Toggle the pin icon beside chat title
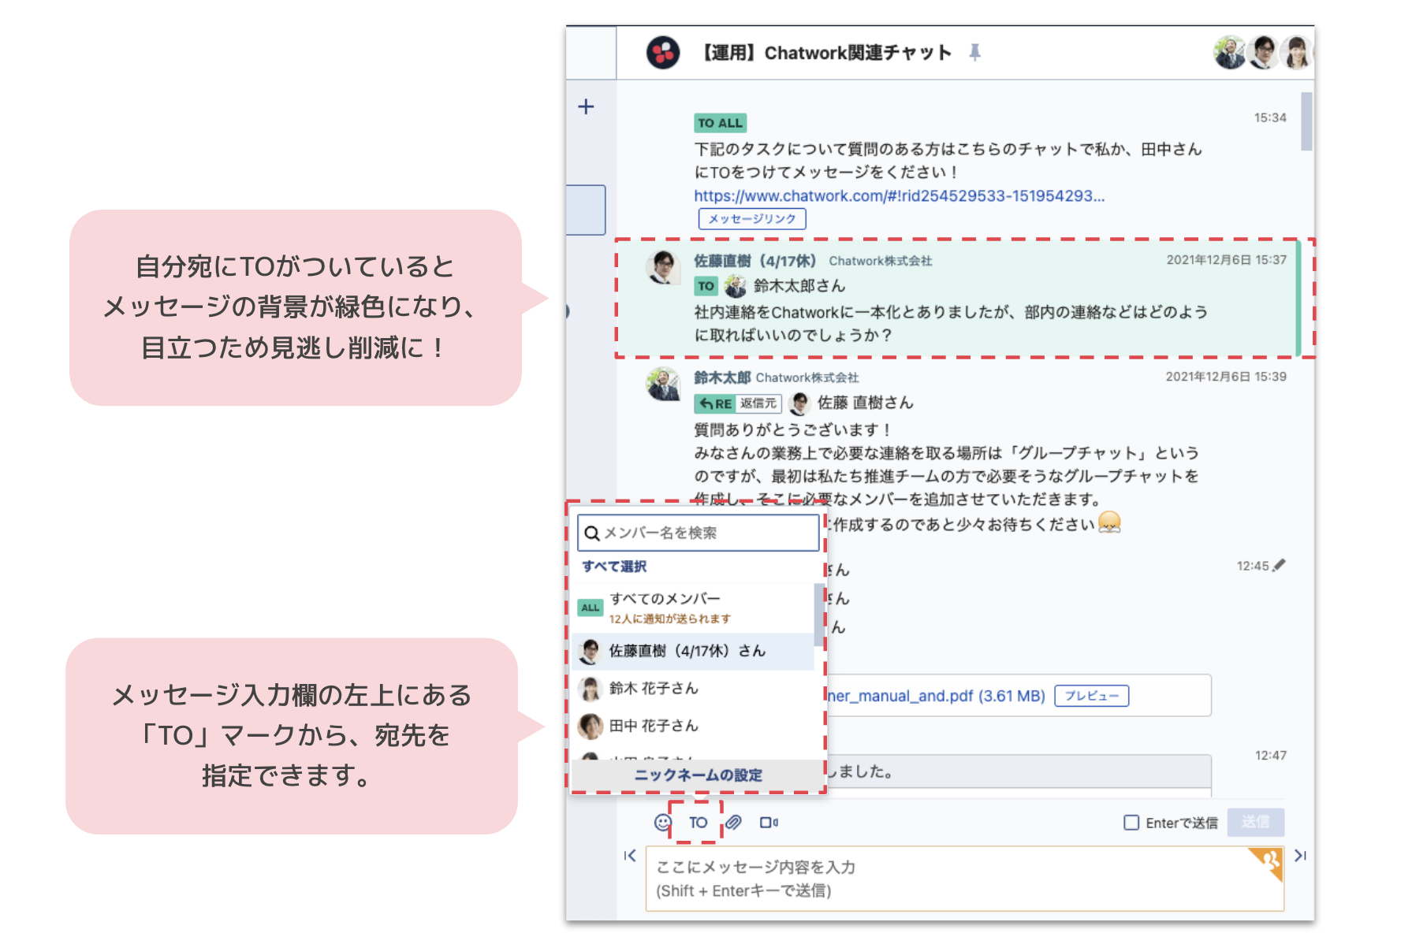 [x=975, y=53]
